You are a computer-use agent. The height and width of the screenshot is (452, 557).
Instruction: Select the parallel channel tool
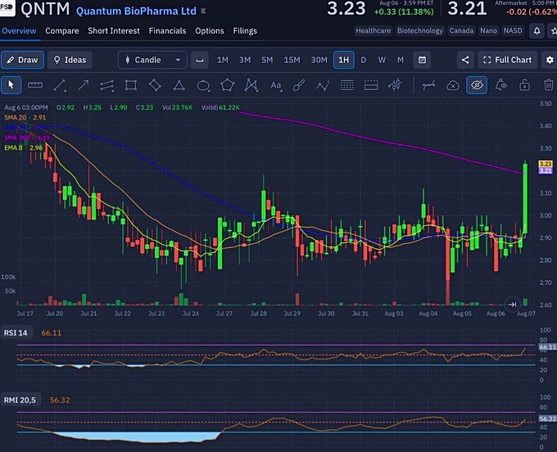(107, 85)
